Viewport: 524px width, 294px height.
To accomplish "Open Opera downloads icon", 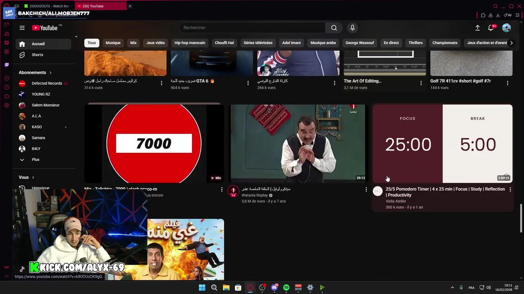I will tap(498, 15).
